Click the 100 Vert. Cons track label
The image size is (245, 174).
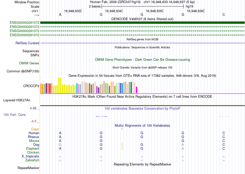pyautogui.click(x=14, y=115)
